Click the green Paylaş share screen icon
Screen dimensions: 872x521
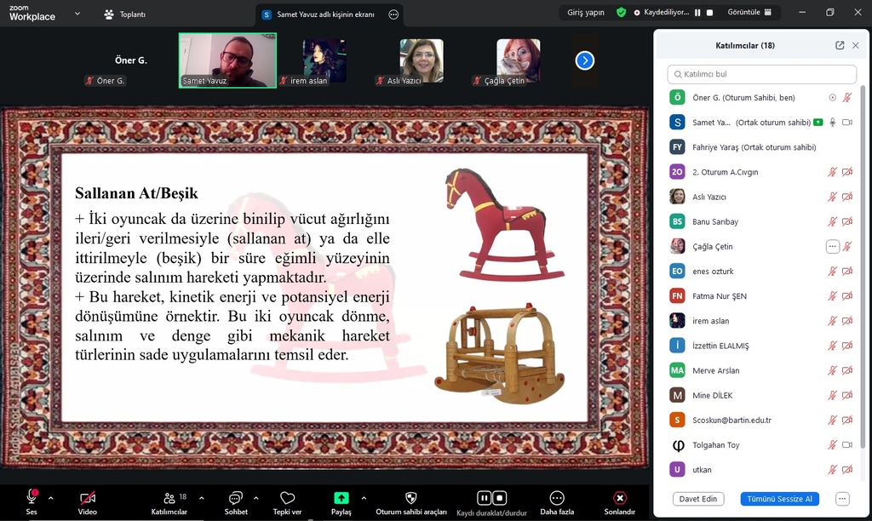[341, 498]
